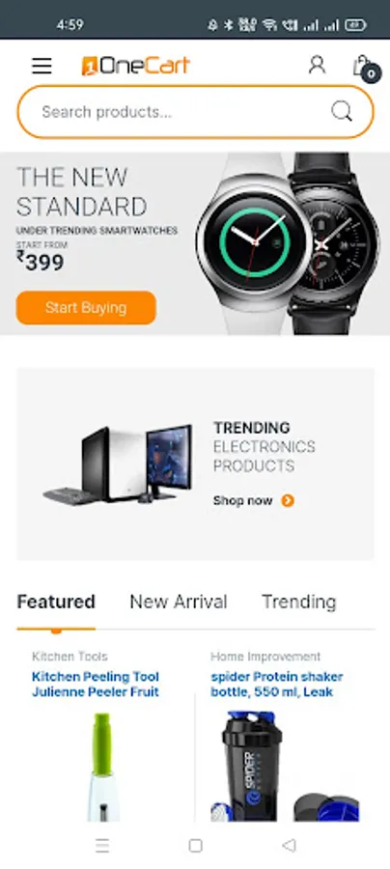This screenshot has width=390, height=869.
Task: Open spider Protein shaker bottle product title
Action: [276, 684]
